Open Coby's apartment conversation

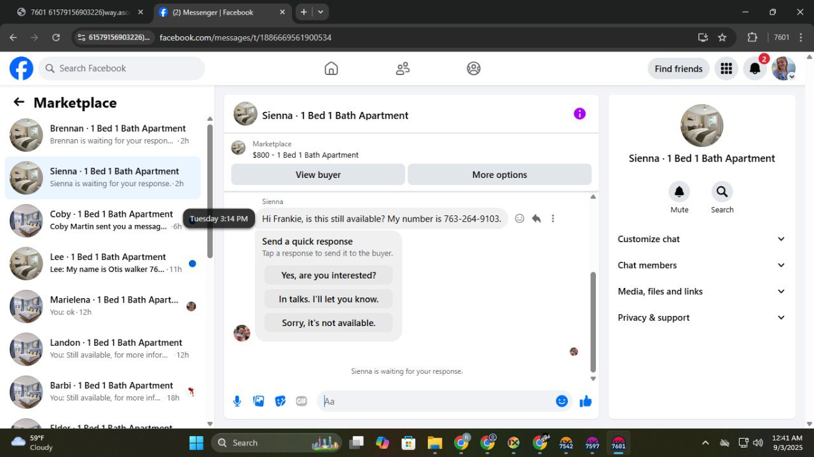(x=103, y=221)
